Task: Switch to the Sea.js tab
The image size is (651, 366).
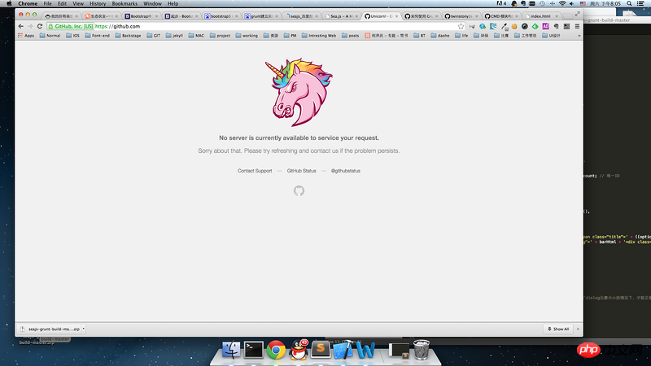Action: [x=340, y=16]
